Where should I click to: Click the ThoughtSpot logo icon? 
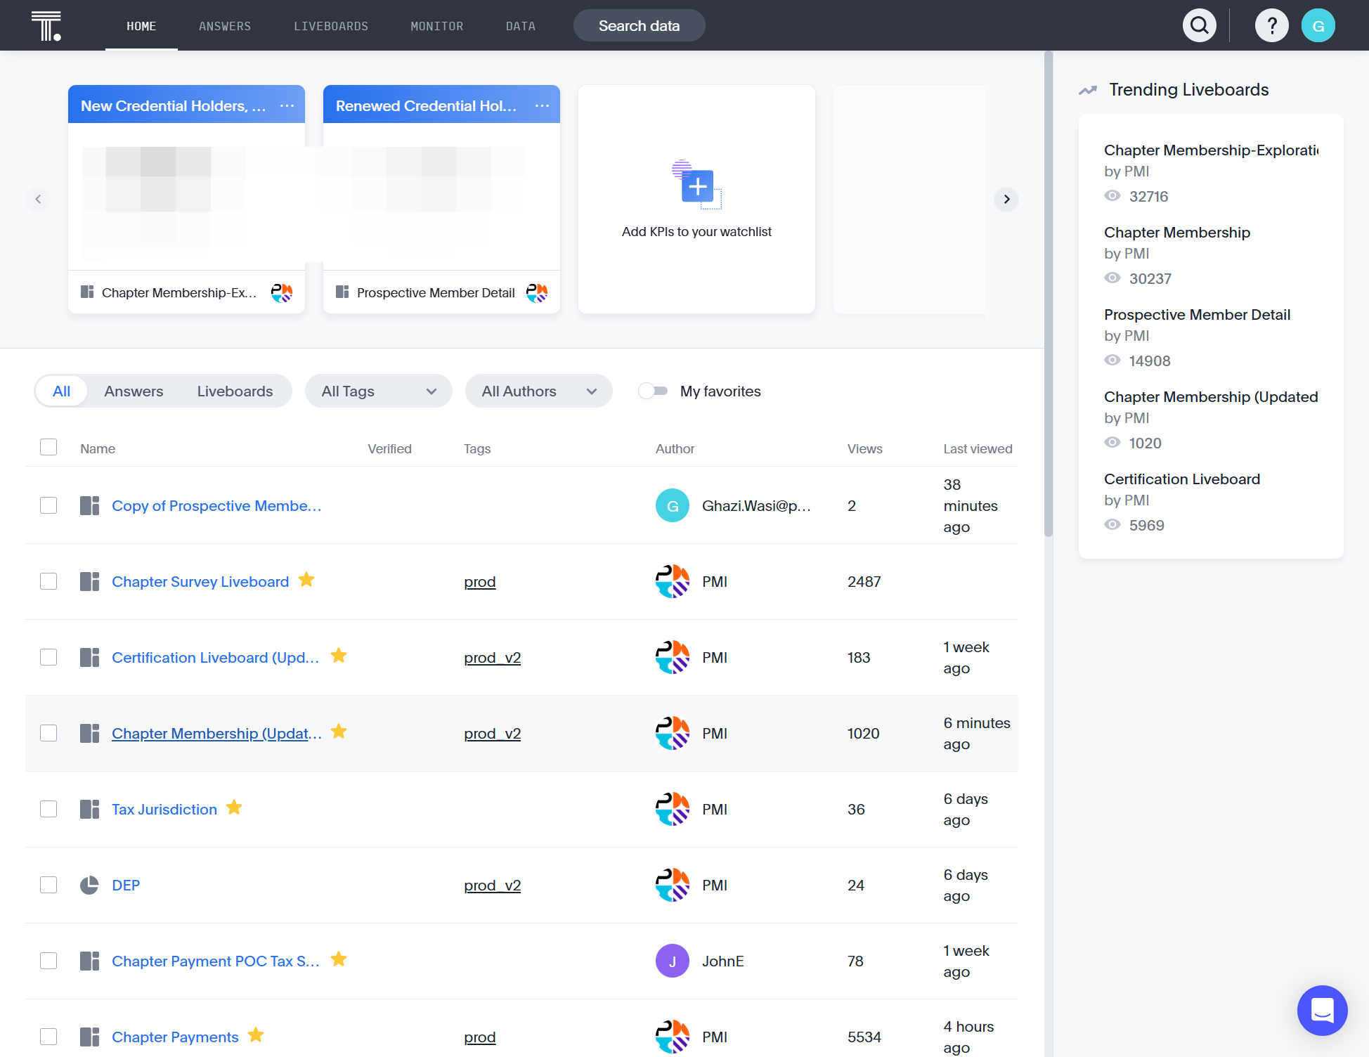(46, 26)
